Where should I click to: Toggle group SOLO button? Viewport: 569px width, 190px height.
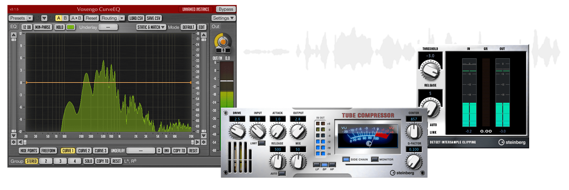pos(88,161)
